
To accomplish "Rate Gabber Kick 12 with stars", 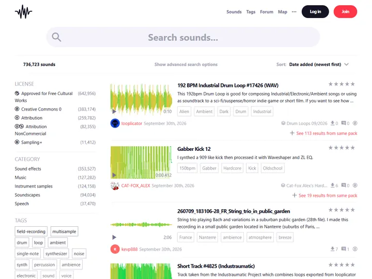I will click(x=342, y=148).
